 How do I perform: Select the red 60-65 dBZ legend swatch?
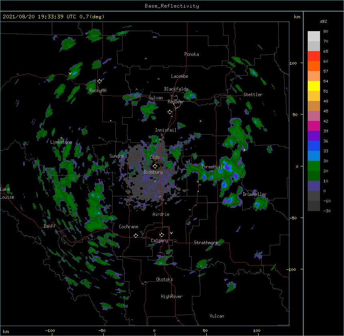(314, 56)
